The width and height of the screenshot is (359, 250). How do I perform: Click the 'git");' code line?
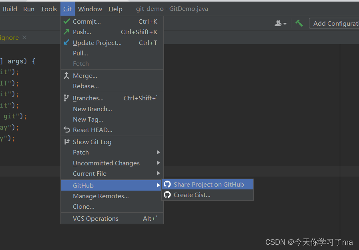point(15,116)
